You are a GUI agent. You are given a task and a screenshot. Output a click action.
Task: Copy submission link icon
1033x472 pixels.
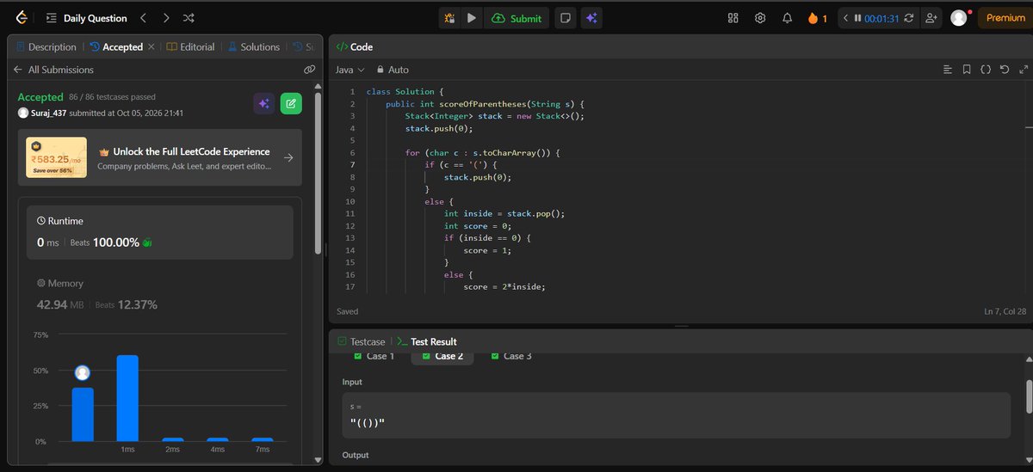(x=309, y=70)
